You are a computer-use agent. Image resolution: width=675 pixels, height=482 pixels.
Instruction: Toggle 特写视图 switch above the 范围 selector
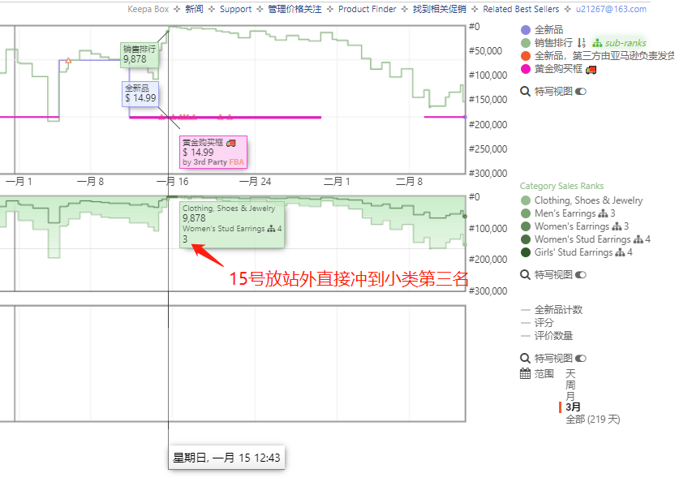coord(580,359)
